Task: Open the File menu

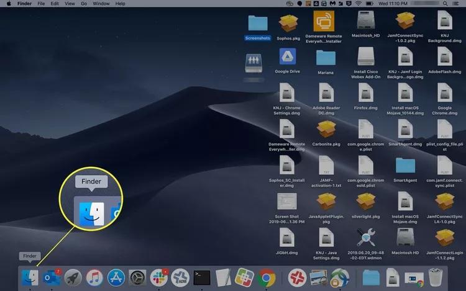Action: coord(41,4)
